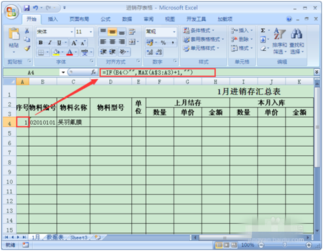This screenshot has height=251, width=323.
Task: Click the Format Painter brush icon
Action: point(27,48)
